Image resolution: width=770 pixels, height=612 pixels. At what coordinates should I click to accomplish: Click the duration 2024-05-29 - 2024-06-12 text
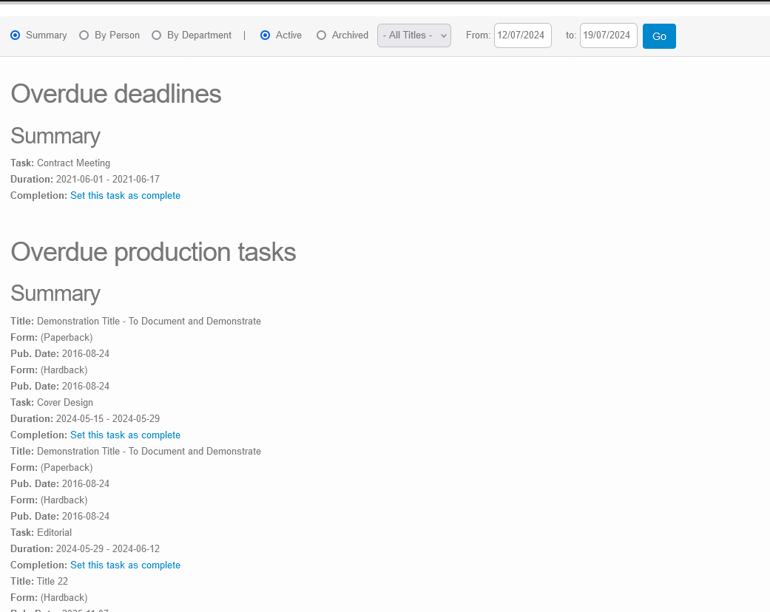click(107, 549)
